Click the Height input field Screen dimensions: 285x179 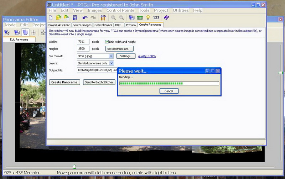[x=83, y=49]
